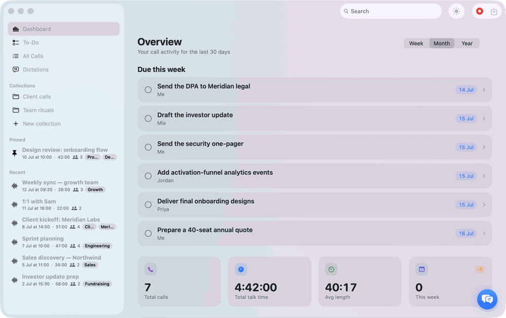Check off Deliver final onboarding designs
506x318 pixels.
(148, 205)
